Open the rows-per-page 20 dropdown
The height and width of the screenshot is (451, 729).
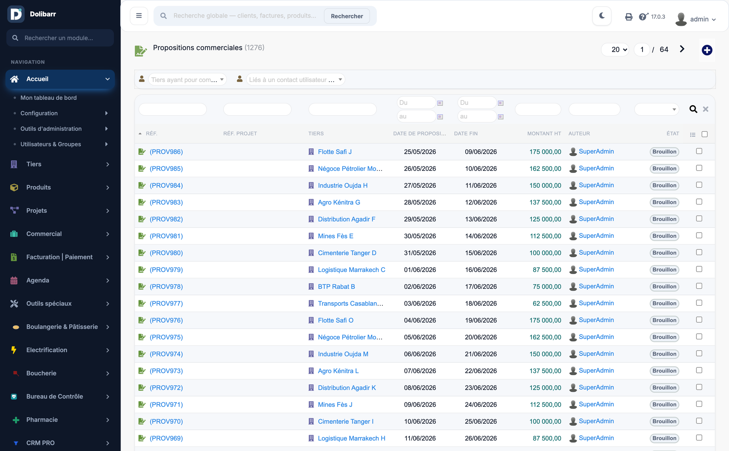click(x=615, y=49)
